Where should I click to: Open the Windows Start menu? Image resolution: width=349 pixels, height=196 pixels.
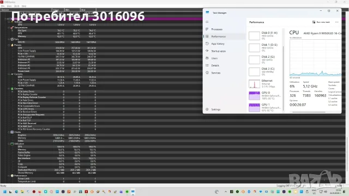tap(4, 192)
